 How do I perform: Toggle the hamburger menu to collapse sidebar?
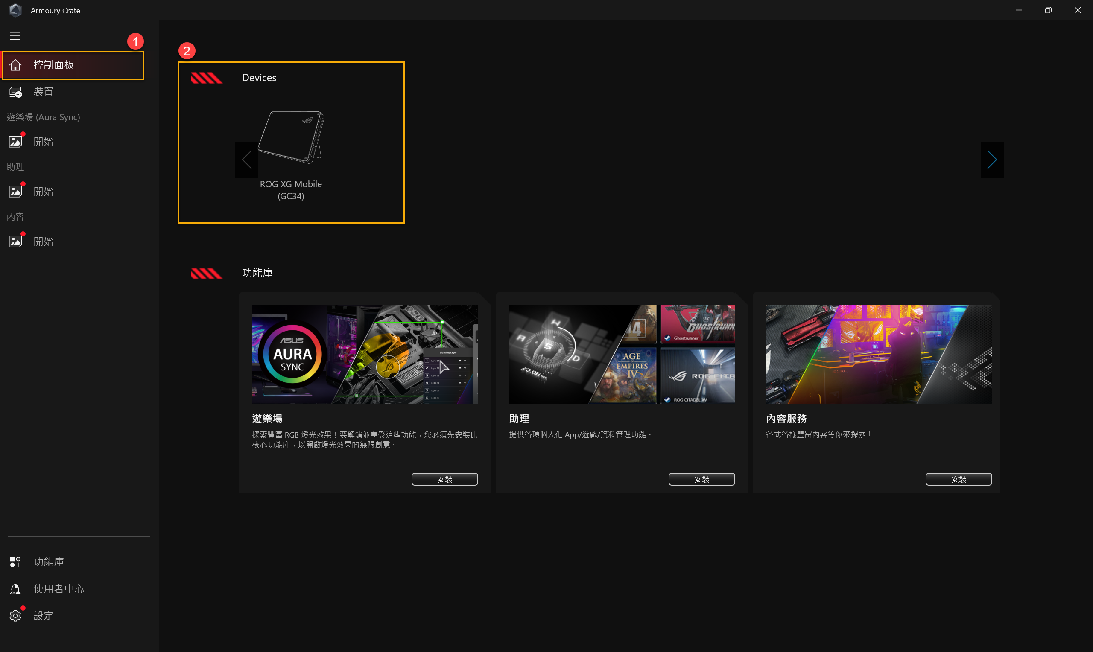[15, 36]
